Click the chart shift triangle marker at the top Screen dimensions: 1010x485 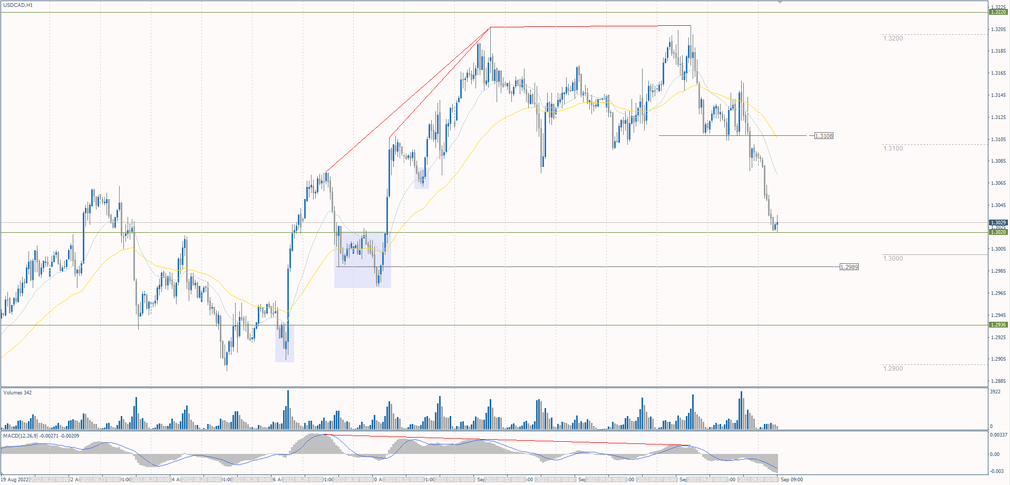click(780, 2)
